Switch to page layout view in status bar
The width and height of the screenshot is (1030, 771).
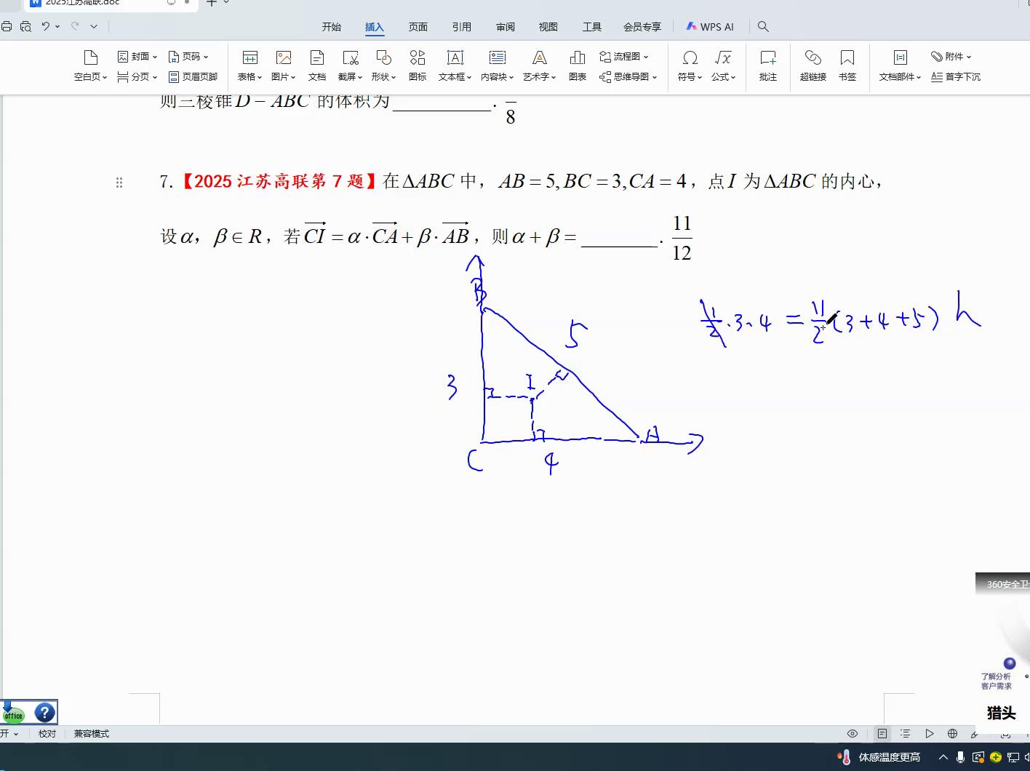882,734
